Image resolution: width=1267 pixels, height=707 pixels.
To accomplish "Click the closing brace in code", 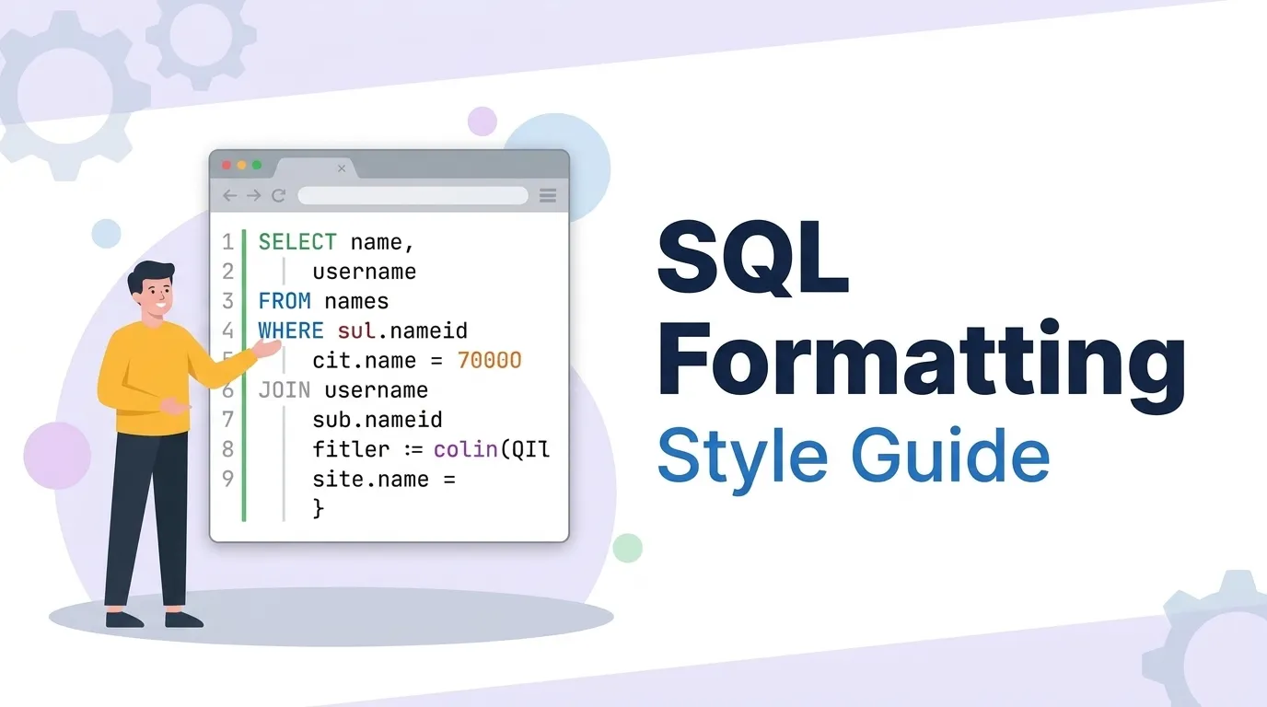I will point(319,508).
